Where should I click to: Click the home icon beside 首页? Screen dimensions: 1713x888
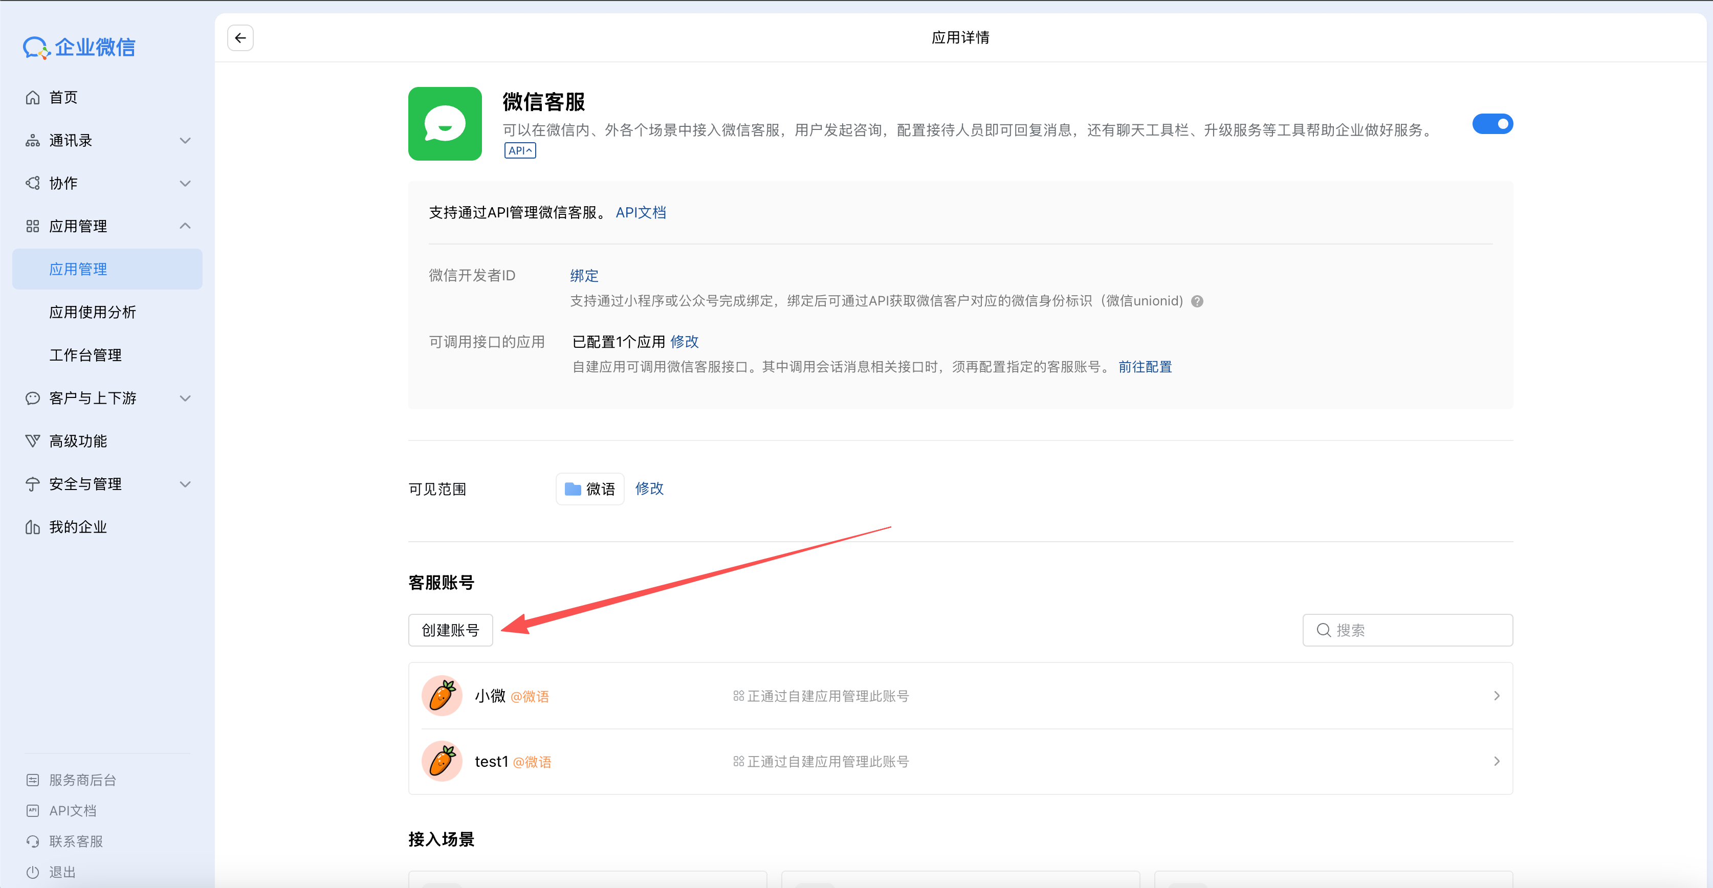[x=33, y=98]
